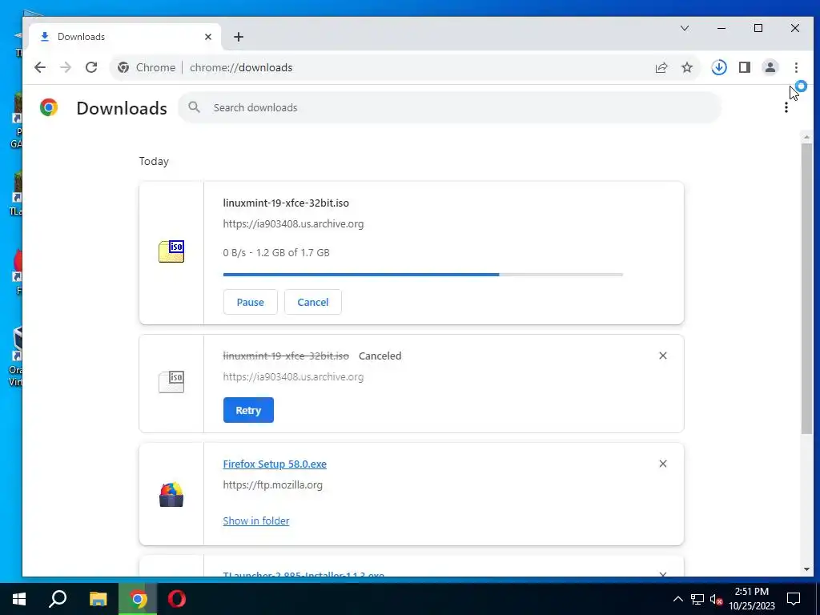820x615 pixels.
Task: Click the search magnifier icon in Downloads
Action: pos(194,107)
